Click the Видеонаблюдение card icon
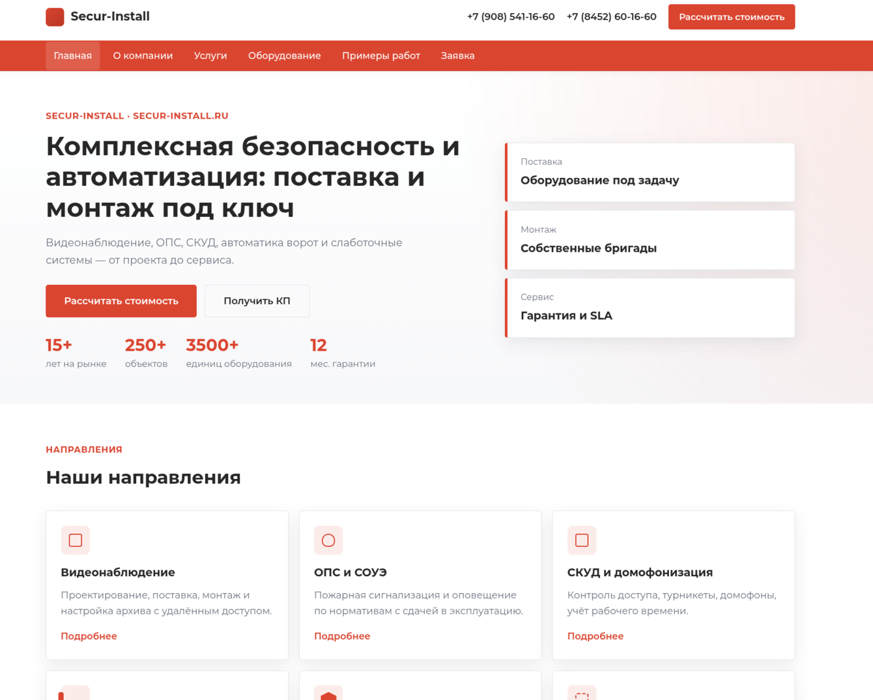873x700 pixels. point(76,540)
